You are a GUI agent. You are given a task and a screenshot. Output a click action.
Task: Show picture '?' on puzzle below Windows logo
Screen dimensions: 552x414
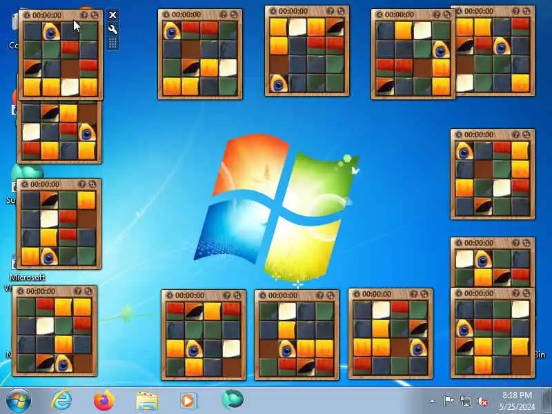coord(320,295)
